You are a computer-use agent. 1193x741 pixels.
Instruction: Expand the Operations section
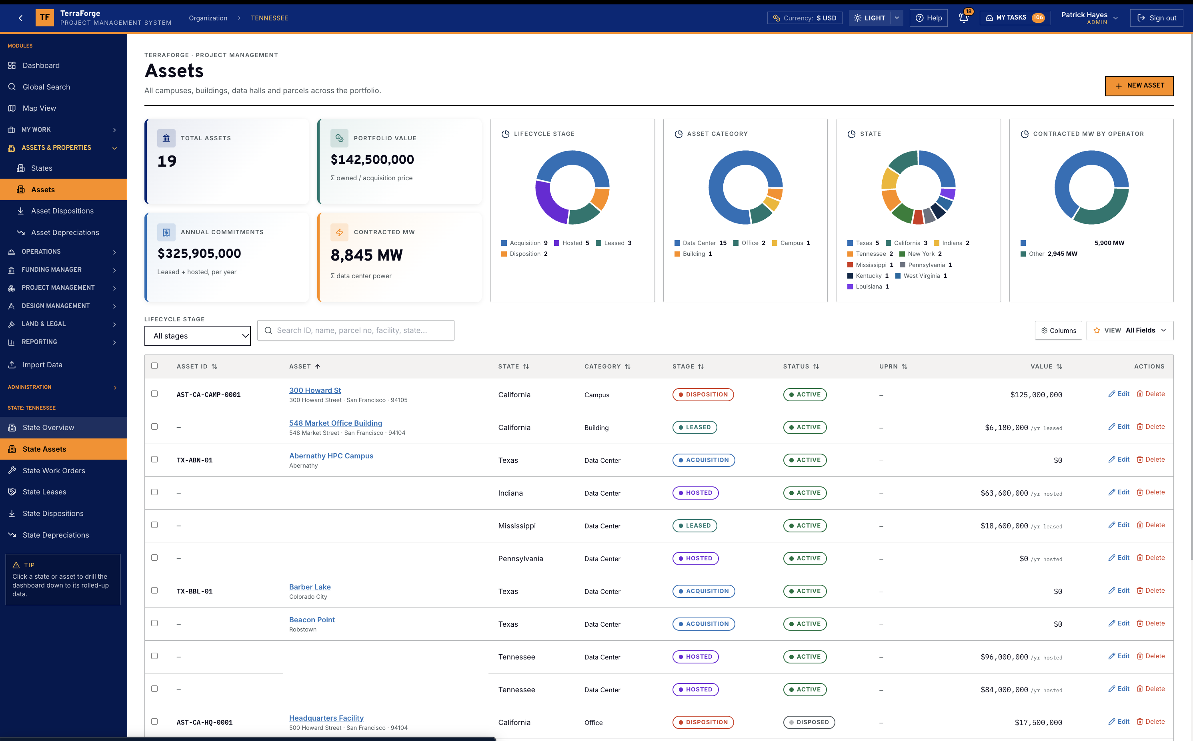[63, 252]
